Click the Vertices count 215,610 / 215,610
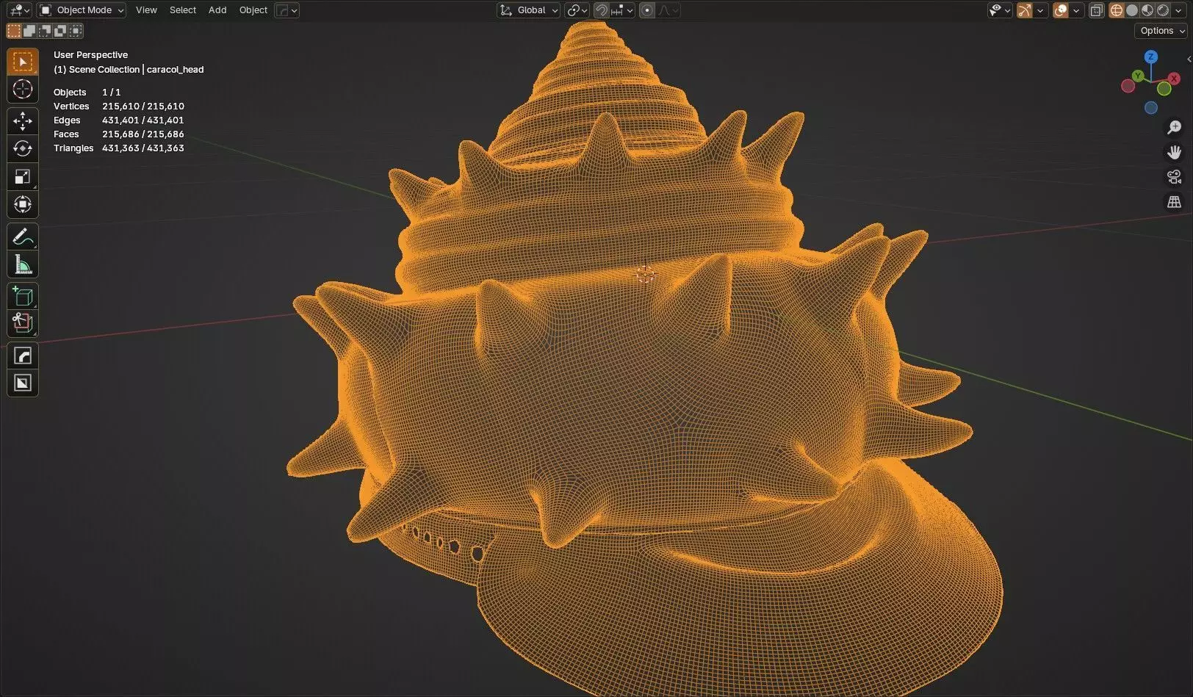The width and height of the screenshot is (1193, 697). 143,106
